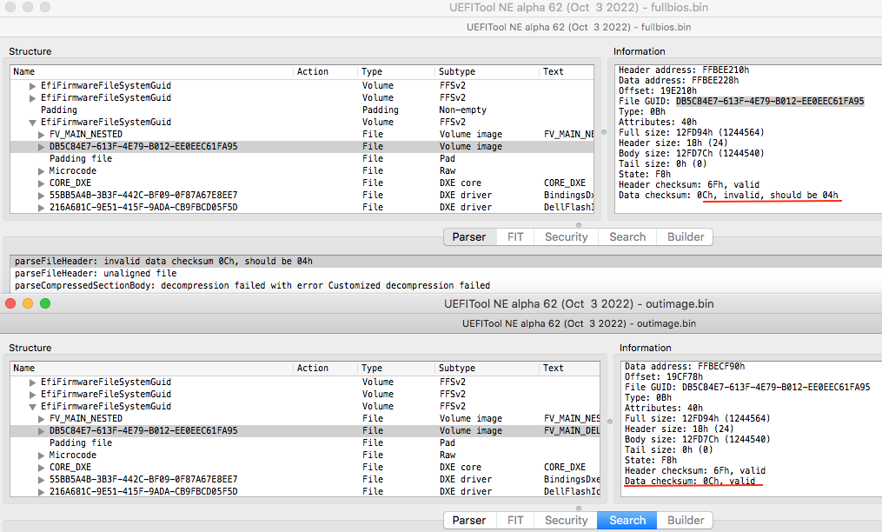
Task: Expand CORE_DXE arrow in outimage.bin window
Action: click(41, 468)
